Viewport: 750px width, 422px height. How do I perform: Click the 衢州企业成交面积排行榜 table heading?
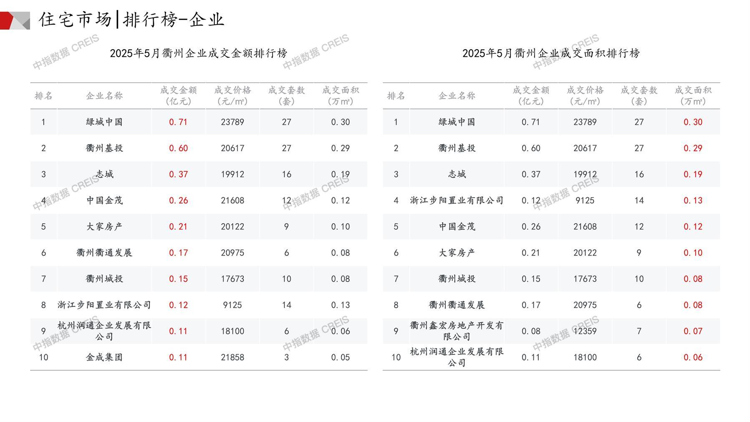551,53
